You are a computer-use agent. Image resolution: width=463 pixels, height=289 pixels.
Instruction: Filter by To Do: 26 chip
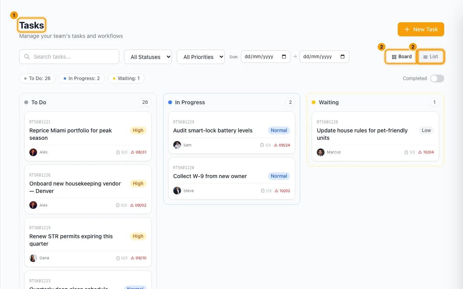(37, 78)
